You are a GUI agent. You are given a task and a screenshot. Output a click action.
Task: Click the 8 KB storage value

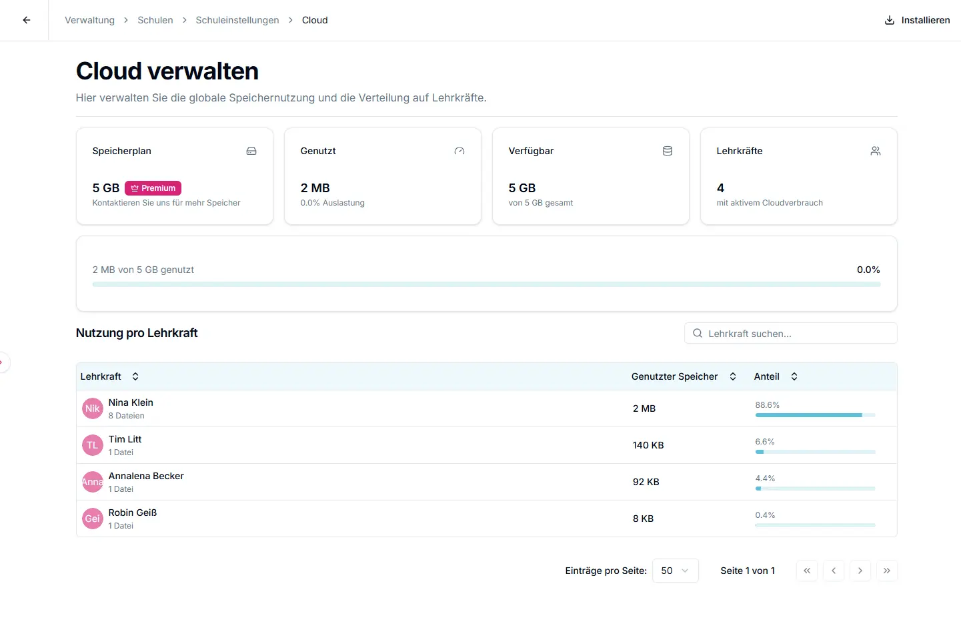click(644, 519)
